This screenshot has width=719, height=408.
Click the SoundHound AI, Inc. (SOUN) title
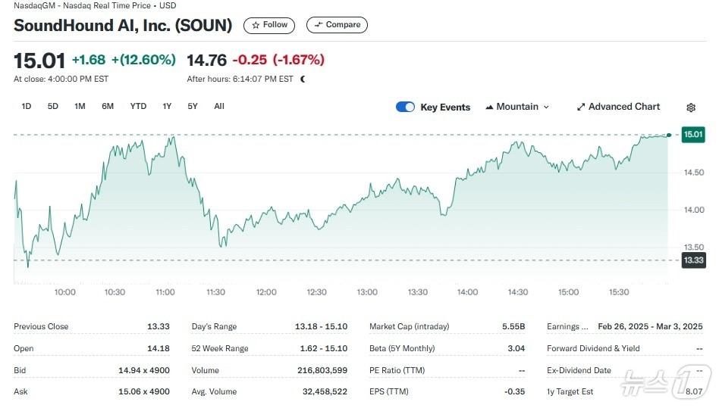point(123,25)
